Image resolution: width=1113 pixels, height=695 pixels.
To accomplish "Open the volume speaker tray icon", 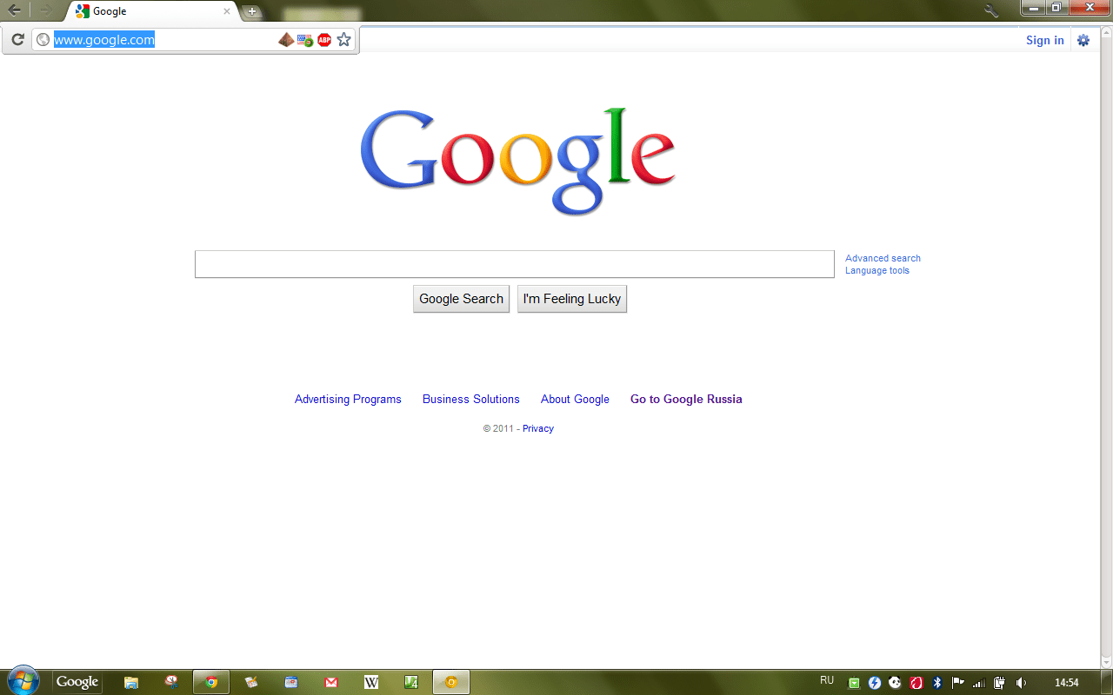I will 1021,683.
